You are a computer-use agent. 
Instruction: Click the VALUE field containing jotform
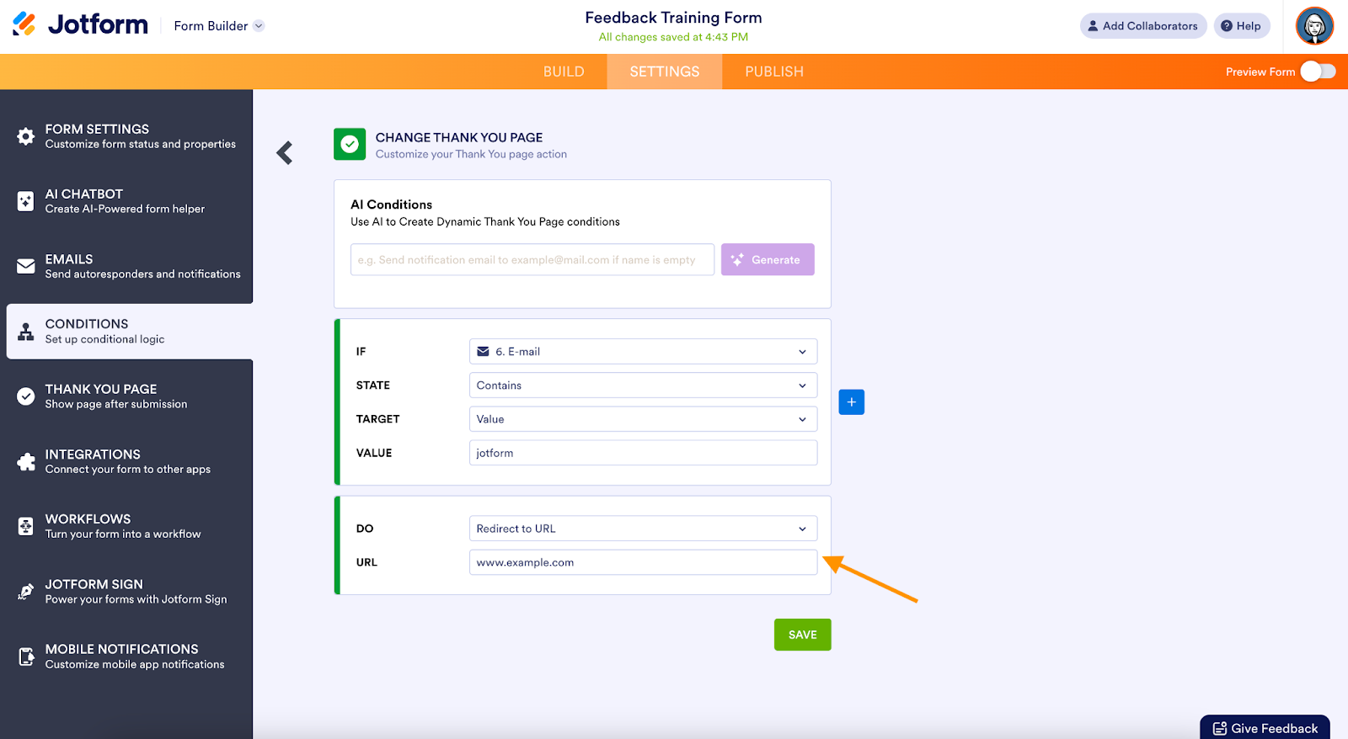pos(643,453)
